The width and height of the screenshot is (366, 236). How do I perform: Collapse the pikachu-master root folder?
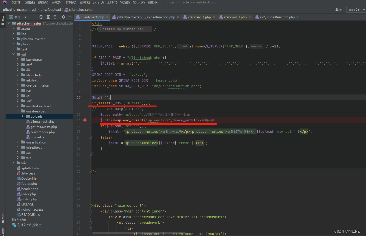click(x=9, y=23)
